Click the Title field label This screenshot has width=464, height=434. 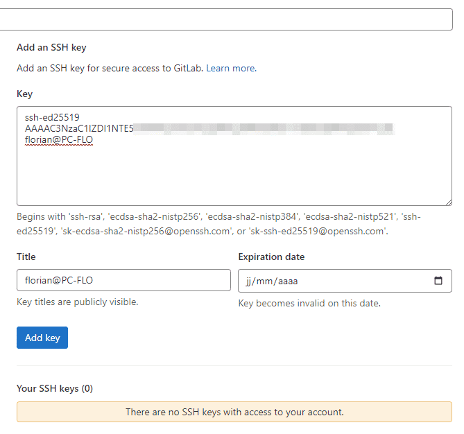point(26,257)
